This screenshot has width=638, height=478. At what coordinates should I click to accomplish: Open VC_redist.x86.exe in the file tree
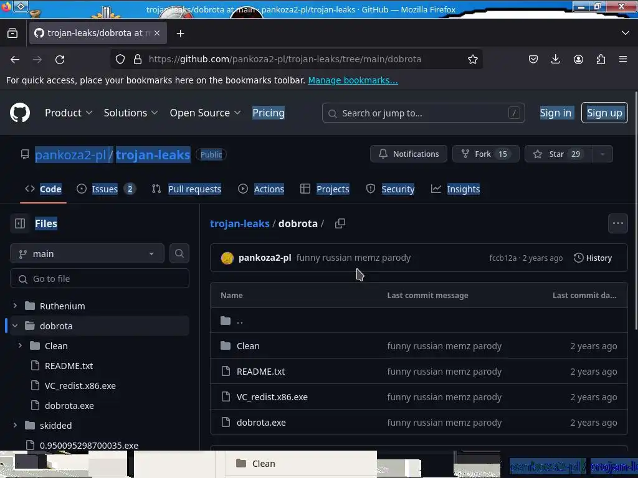coord(80,385)
